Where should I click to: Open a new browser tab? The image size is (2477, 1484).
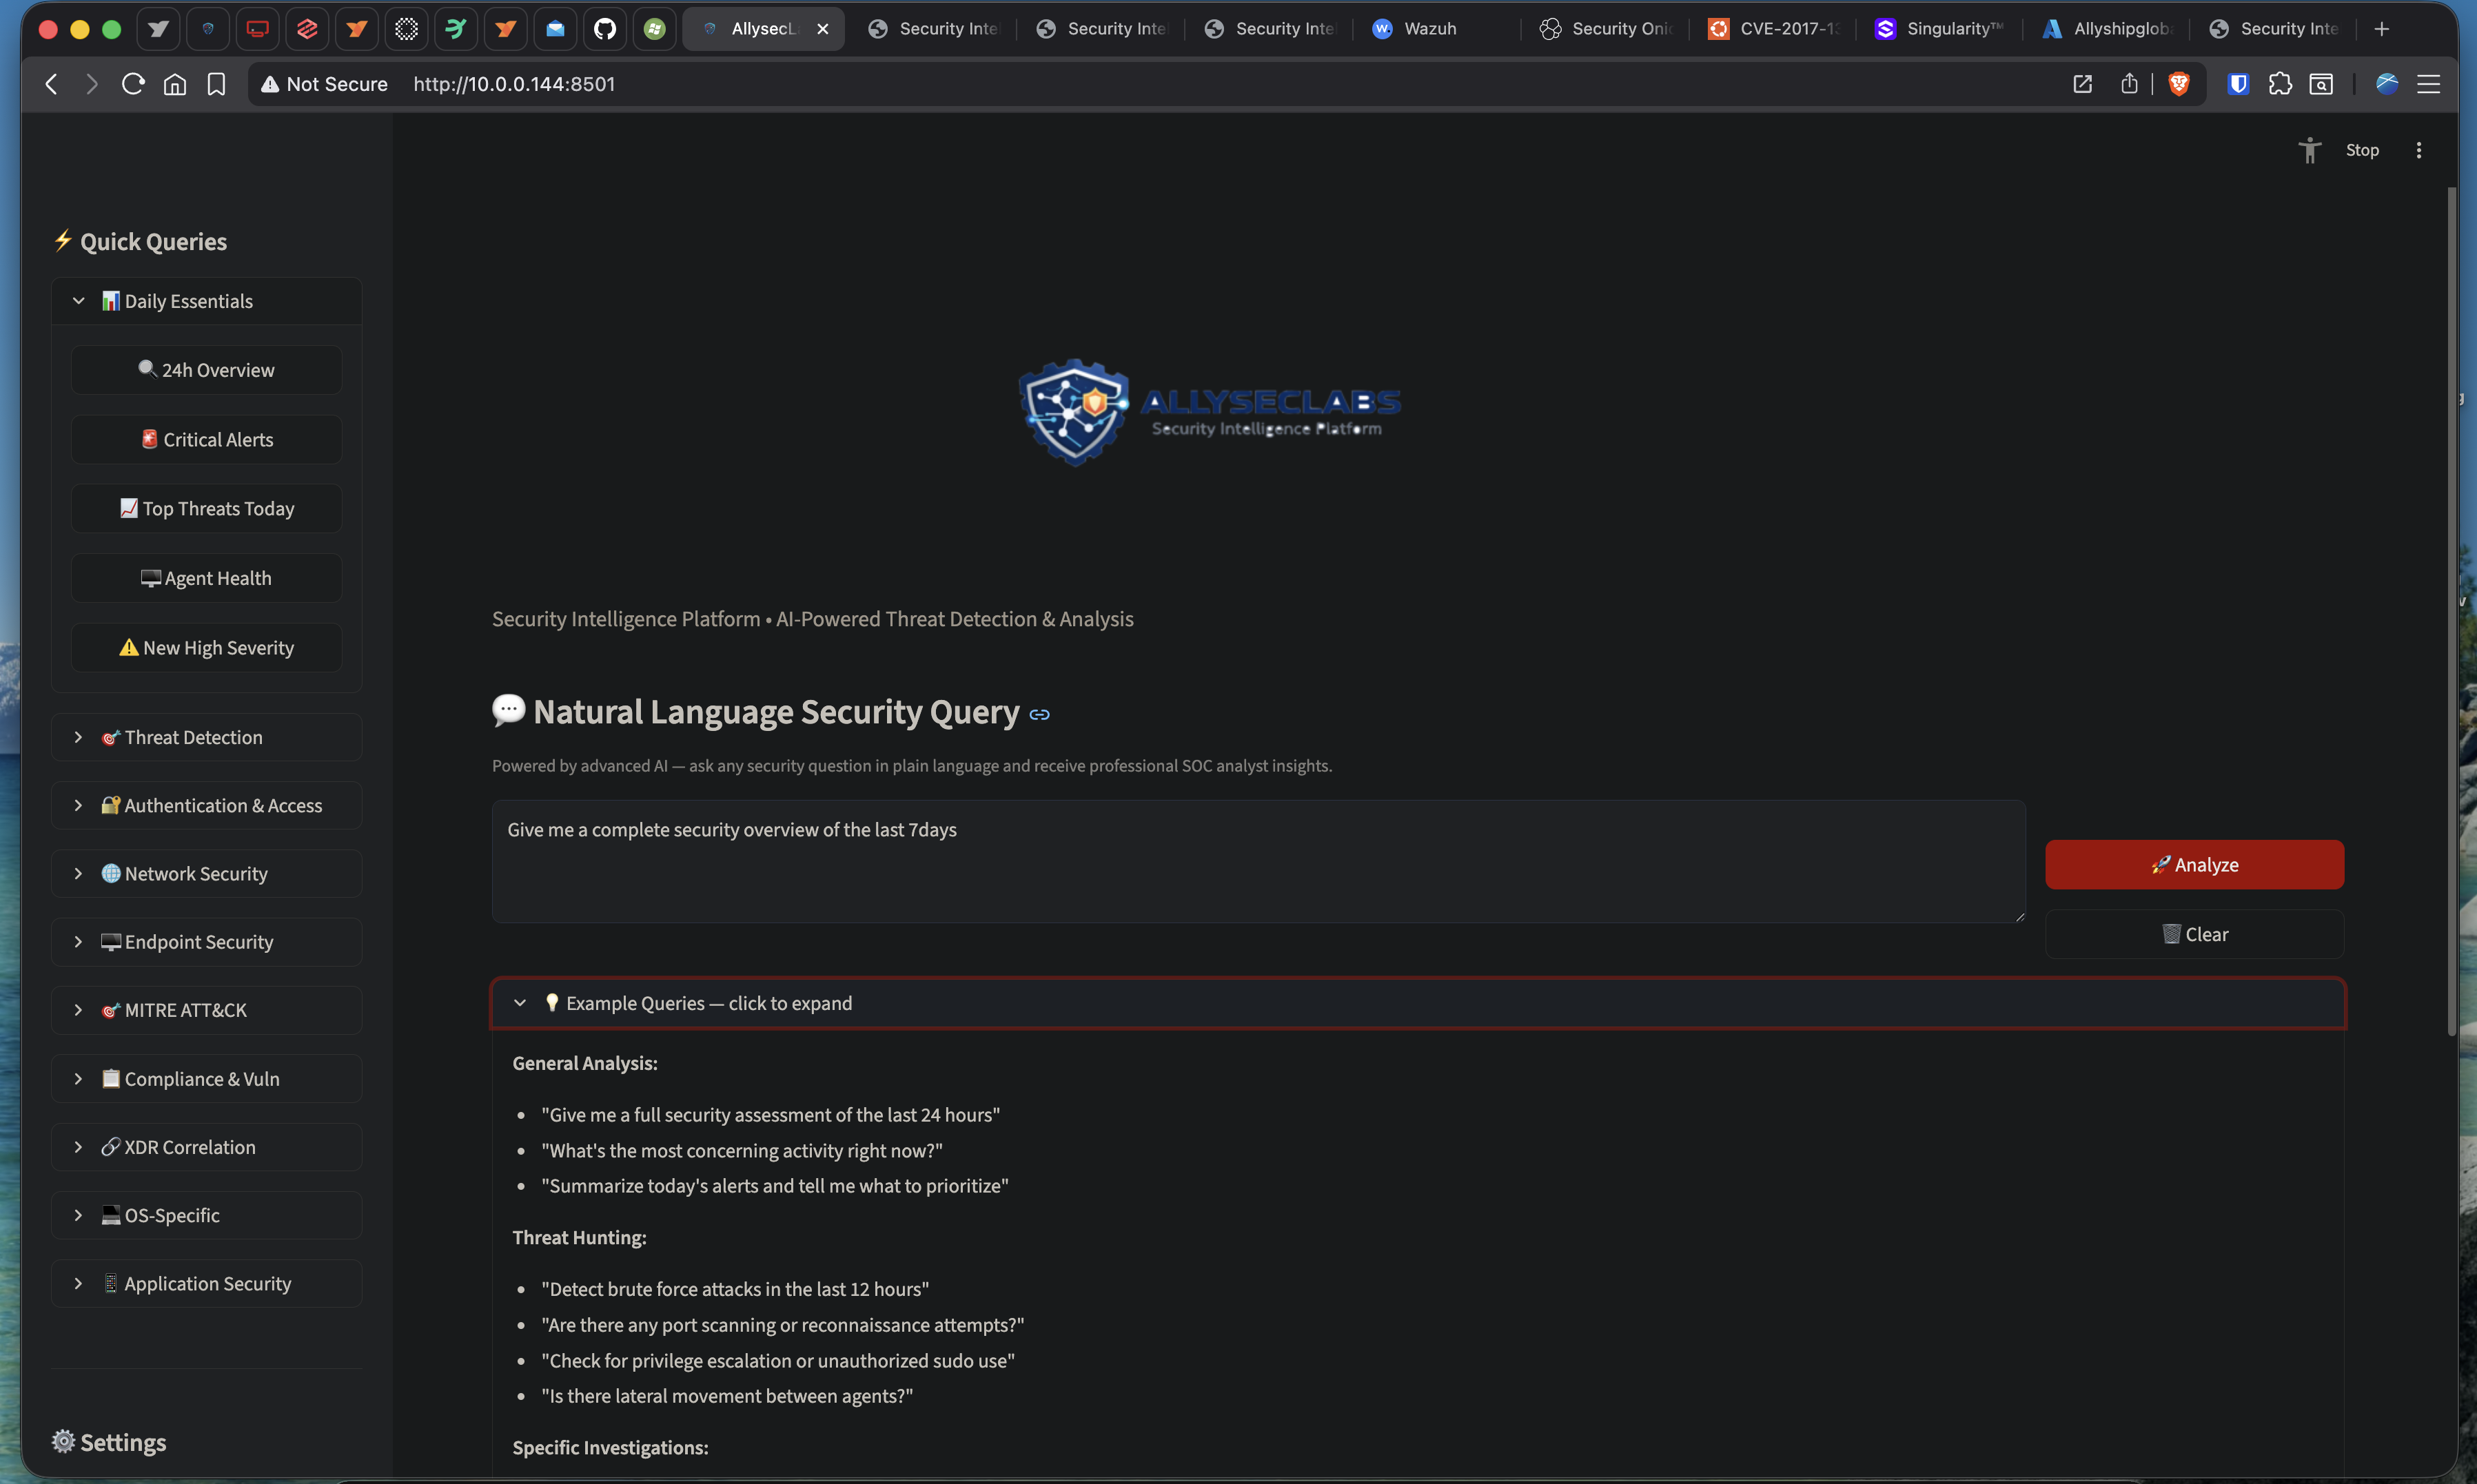tap(2382, 29)
